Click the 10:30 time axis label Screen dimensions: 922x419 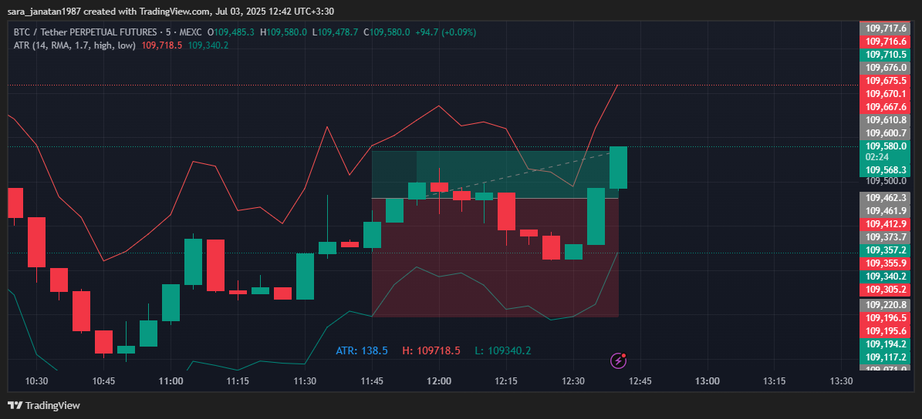coord(36,381)
